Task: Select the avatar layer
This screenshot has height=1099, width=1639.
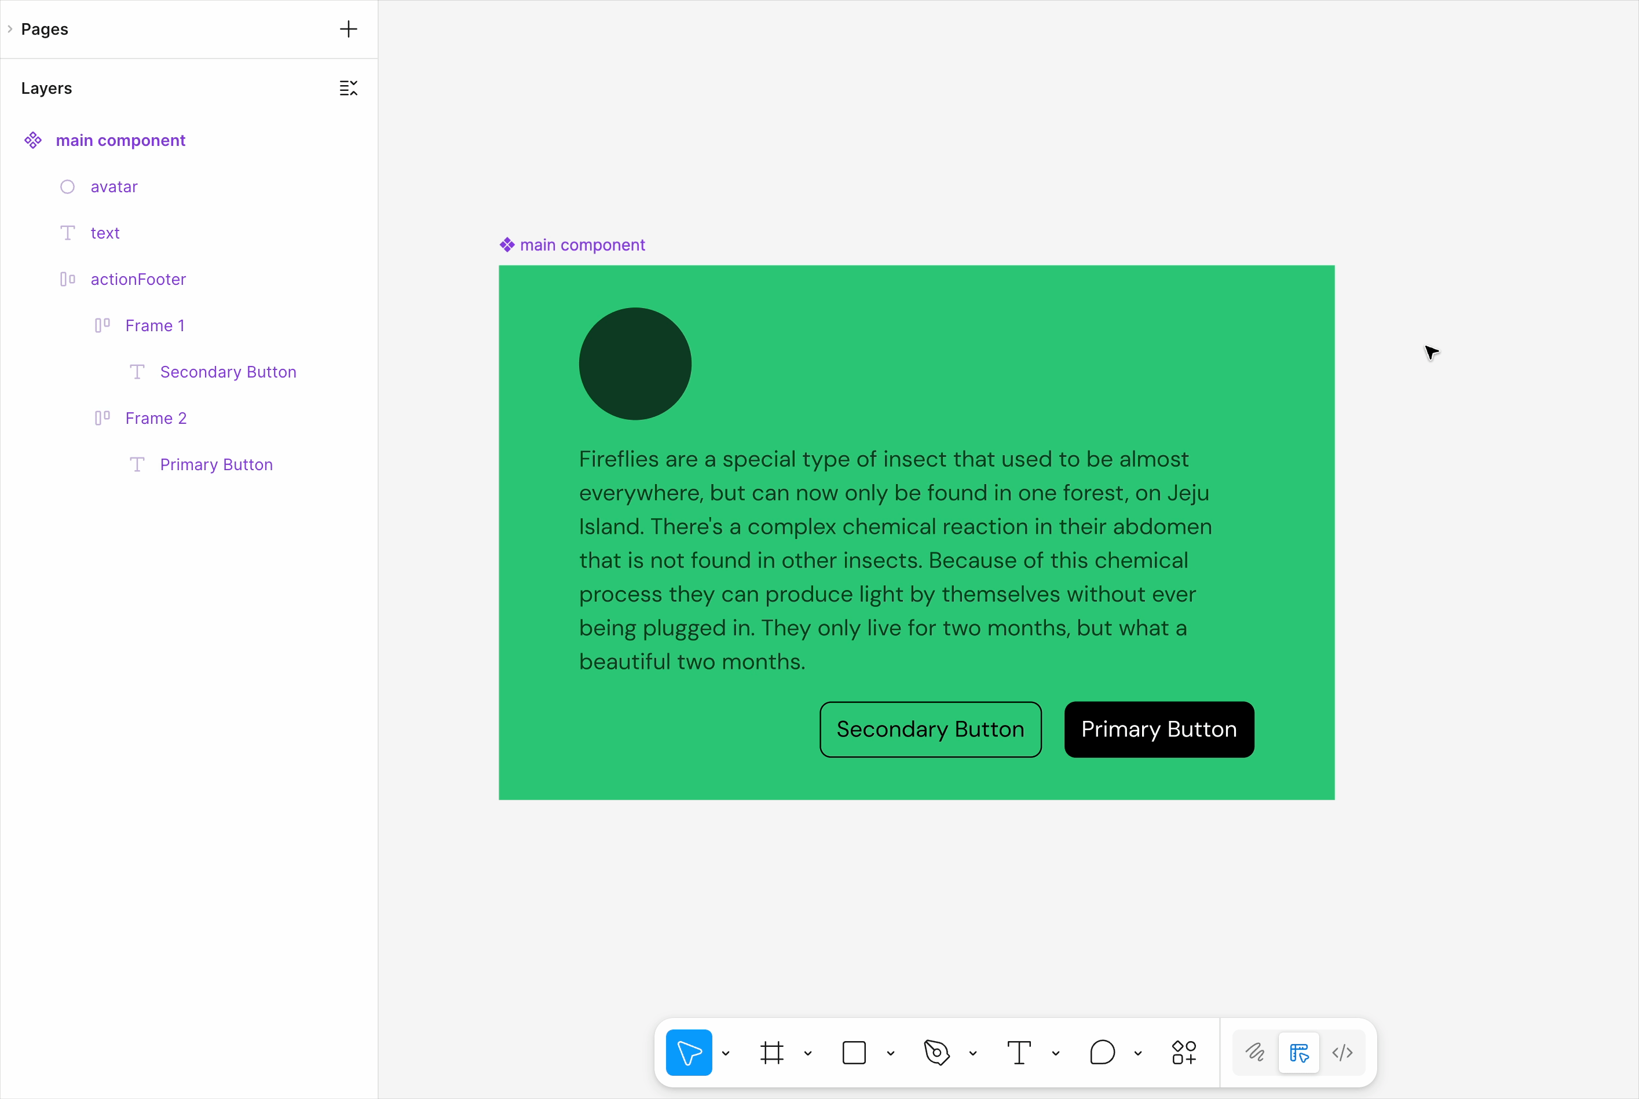Action: (114, 187)
